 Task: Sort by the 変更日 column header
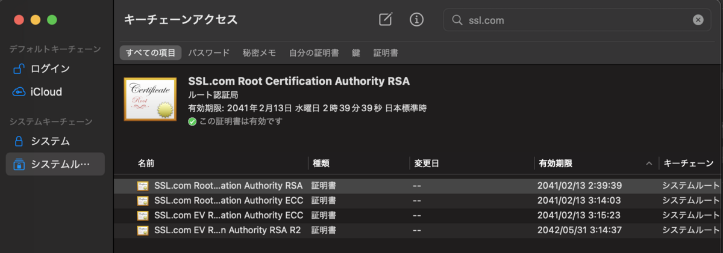[x=427, y=163]
